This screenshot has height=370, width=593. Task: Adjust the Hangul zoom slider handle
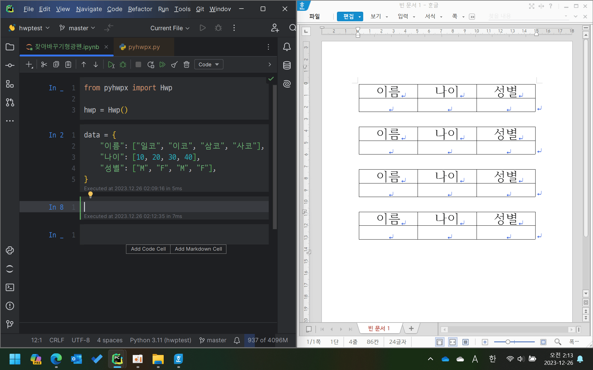[x=508, y=342]
